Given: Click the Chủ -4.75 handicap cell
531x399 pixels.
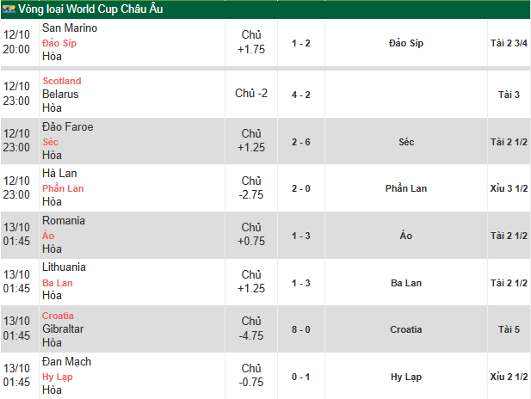Looking at the screenshot, I should click(251, 328).
